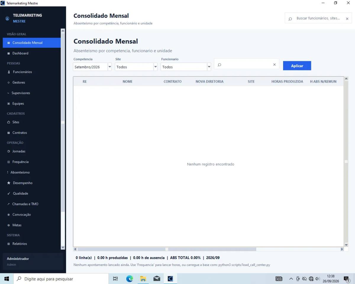The width and height of the screenshot is (355, 284).
Task: Click the sidebar scroll down arrow
Action: (63, 247)
